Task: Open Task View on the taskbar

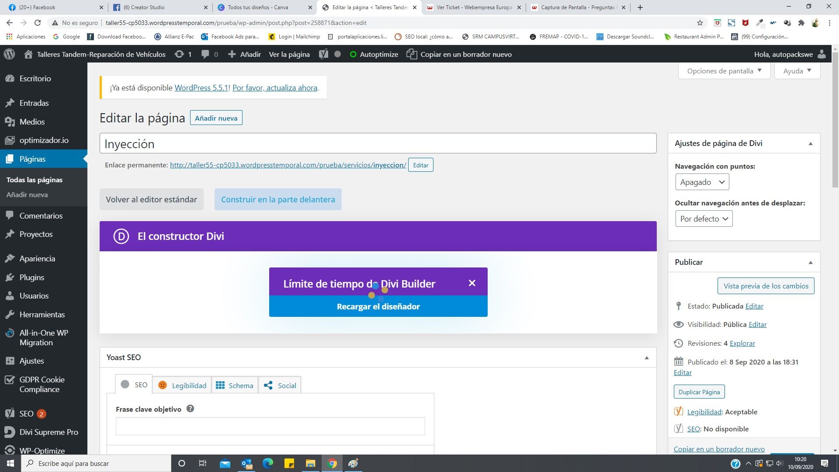Action: click(202, 463)
